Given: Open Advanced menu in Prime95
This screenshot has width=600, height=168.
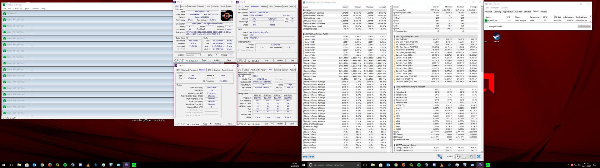Looking at the screenshot, I should coord(17,9).
